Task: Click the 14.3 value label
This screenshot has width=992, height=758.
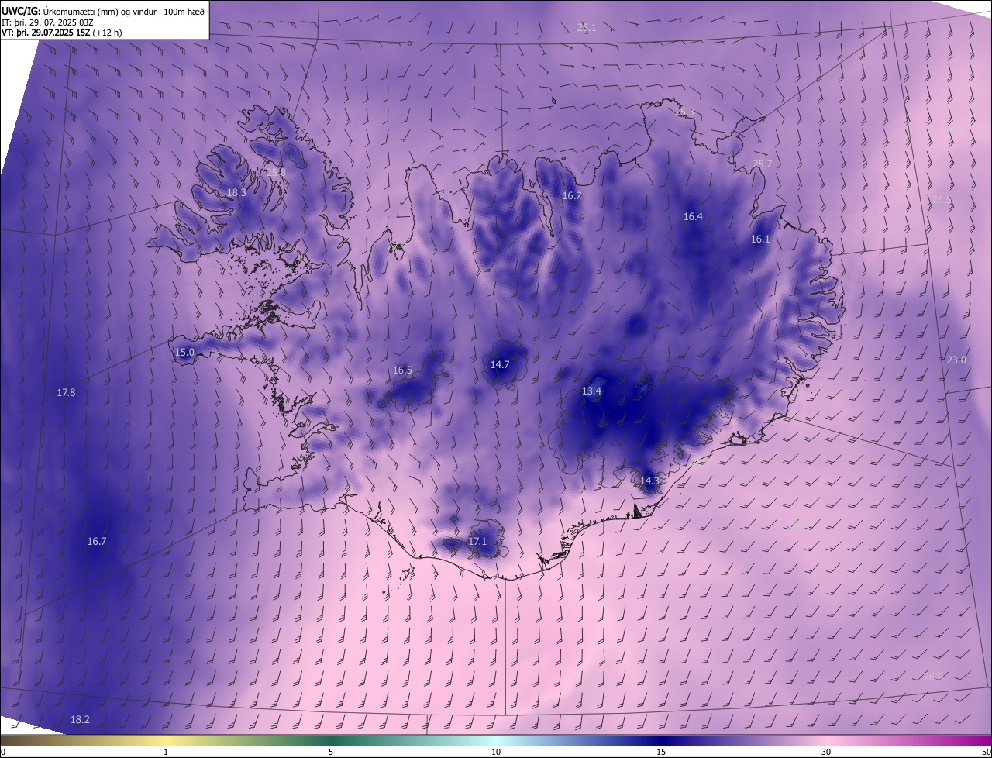Action: pyautogui.click(x=649, y=481)
